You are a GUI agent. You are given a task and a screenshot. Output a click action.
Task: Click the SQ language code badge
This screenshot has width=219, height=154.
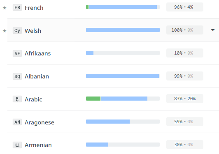17,76
